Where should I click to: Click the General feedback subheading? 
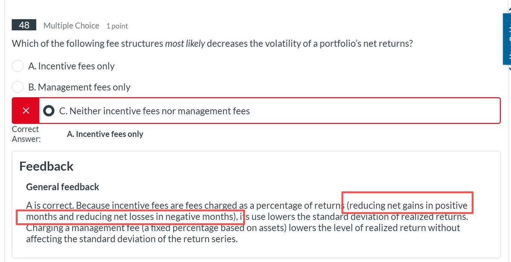tap(63, 187)
